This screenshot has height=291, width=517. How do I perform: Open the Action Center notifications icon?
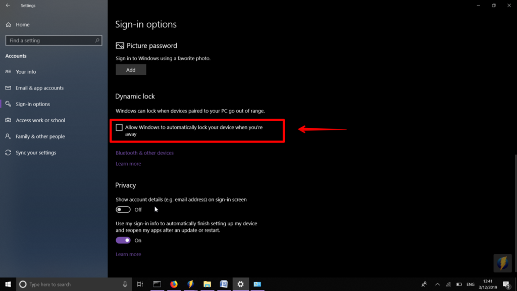click(507, 284)
